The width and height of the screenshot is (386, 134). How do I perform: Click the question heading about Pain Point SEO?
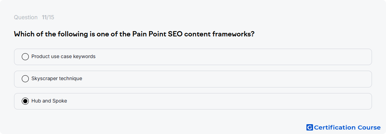point(134,34)
